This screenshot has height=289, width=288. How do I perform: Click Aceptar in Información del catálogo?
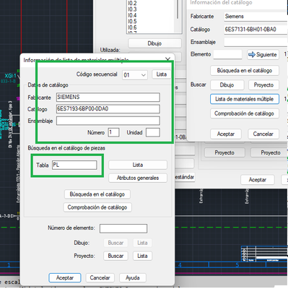[226, 134]
